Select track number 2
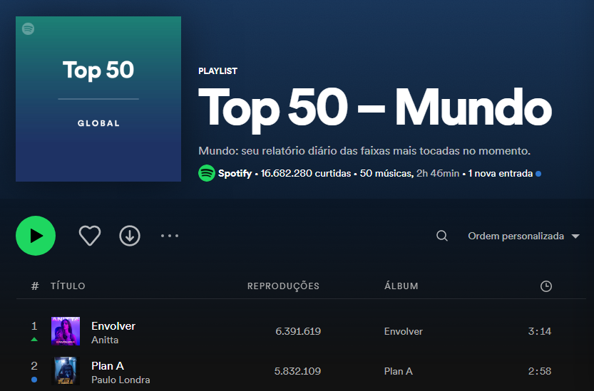The height and width of the screenshot is (391, 594). click(x=34, y=365)
